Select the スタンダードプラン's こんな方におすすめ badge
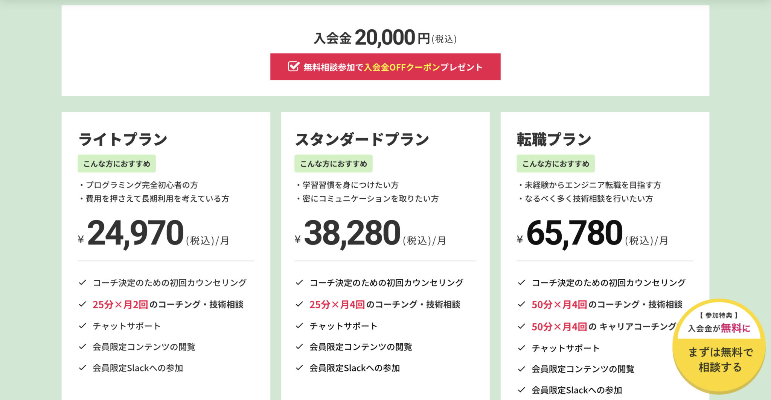Image resolution: width=771 pixels, height=400 pixels. click(x=333, y=163)
